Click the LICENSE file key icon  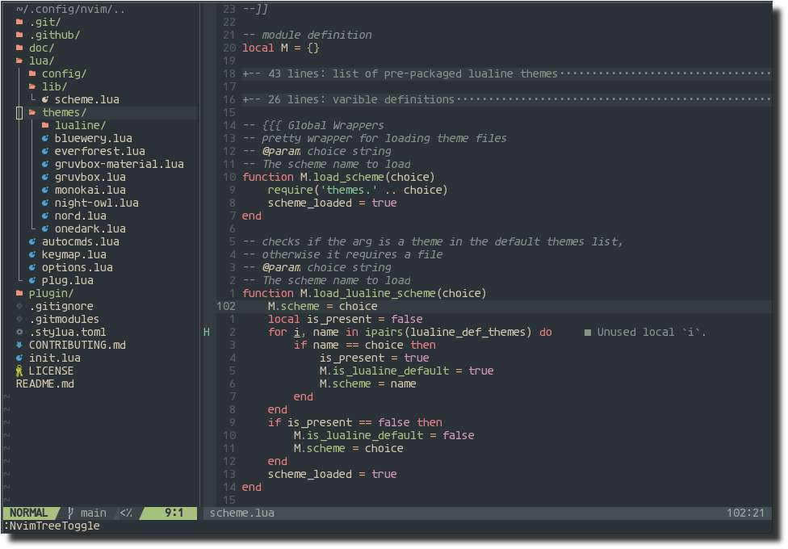(x=19, y=371)
